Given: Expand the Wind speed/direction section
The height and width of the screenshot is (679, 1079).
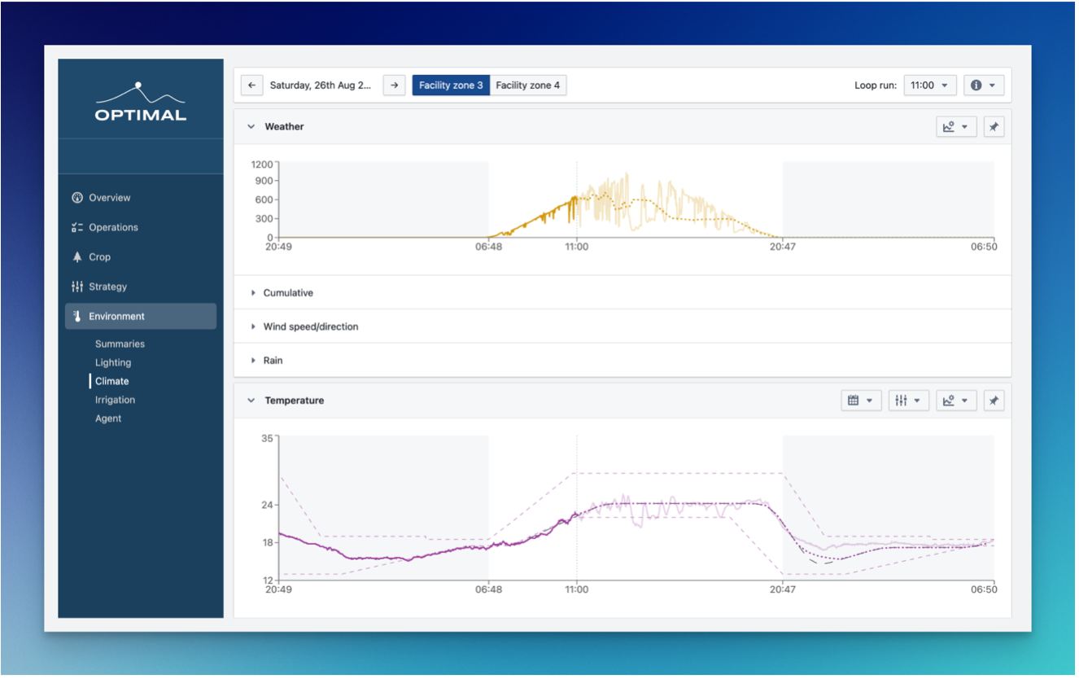Looking at the screenshot, I should point(310,326).
